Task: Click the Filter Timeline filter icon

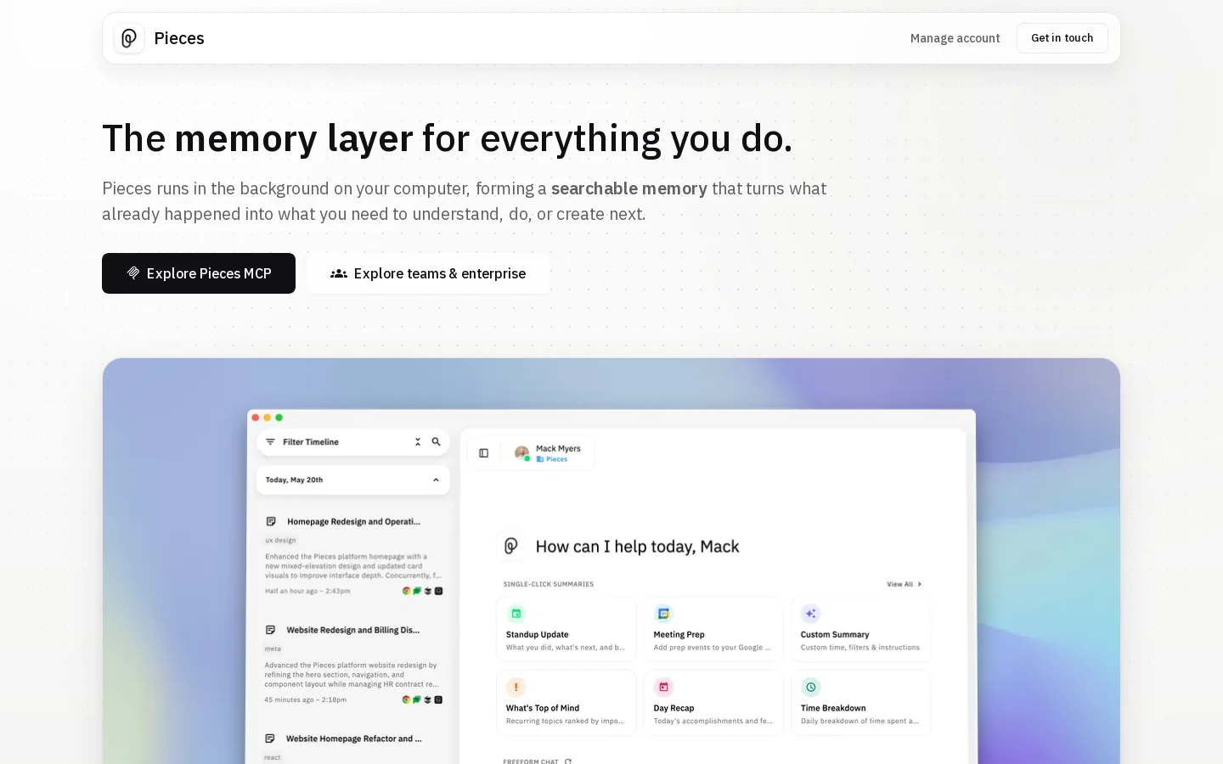Action: pyautogui.click(x=270, y=442)
